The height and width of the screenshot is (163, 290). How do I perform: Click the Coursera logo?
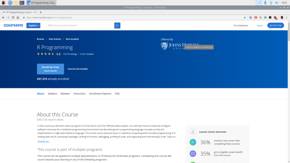(13, 25)
